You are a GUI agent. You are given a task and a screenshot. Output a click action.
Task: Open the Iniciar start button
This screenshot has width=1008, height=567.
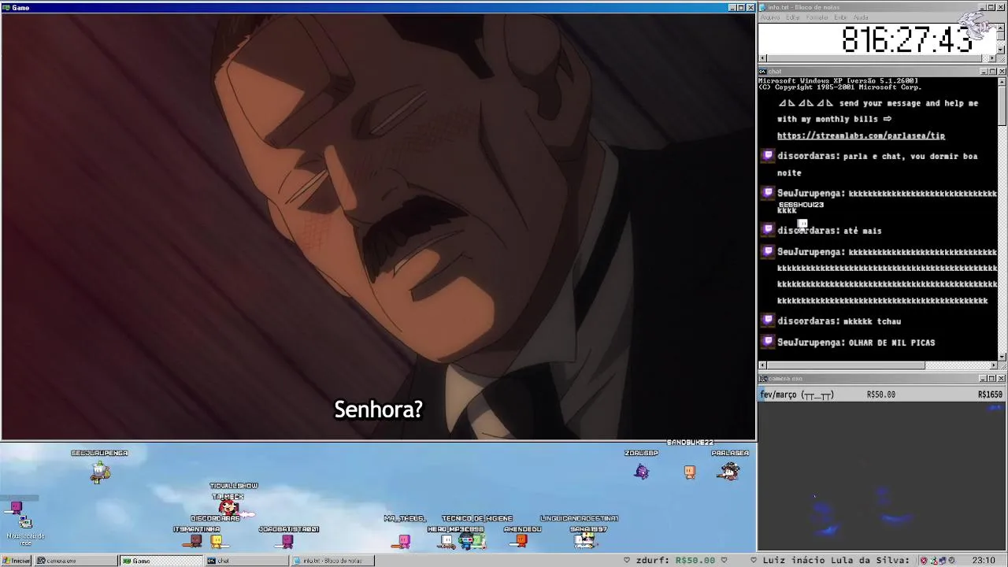(x=16, y=561)
